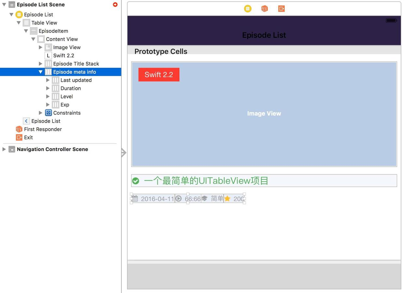
Task: Click the '简单' level label
Action: point(217,199)
